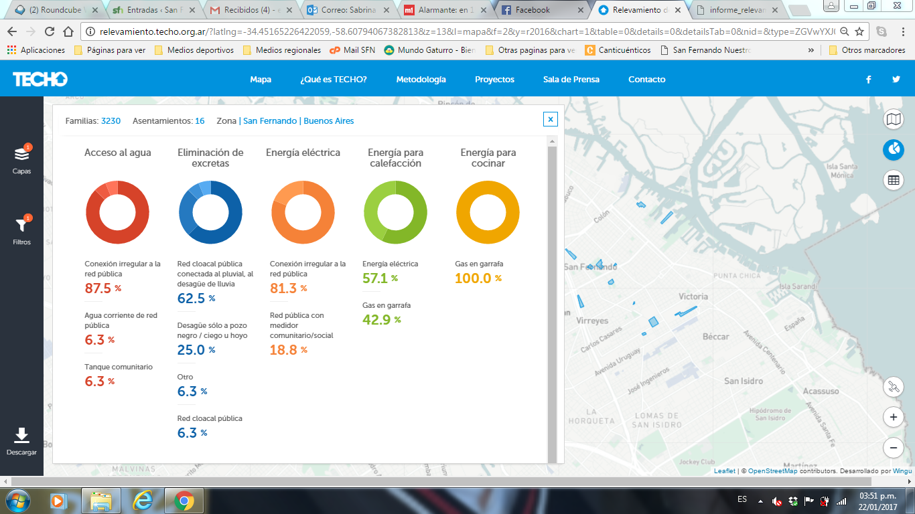Open OpenStreetMap attribution link
Image resolution: width=915 pixels, height=514 pixels.
773,471
